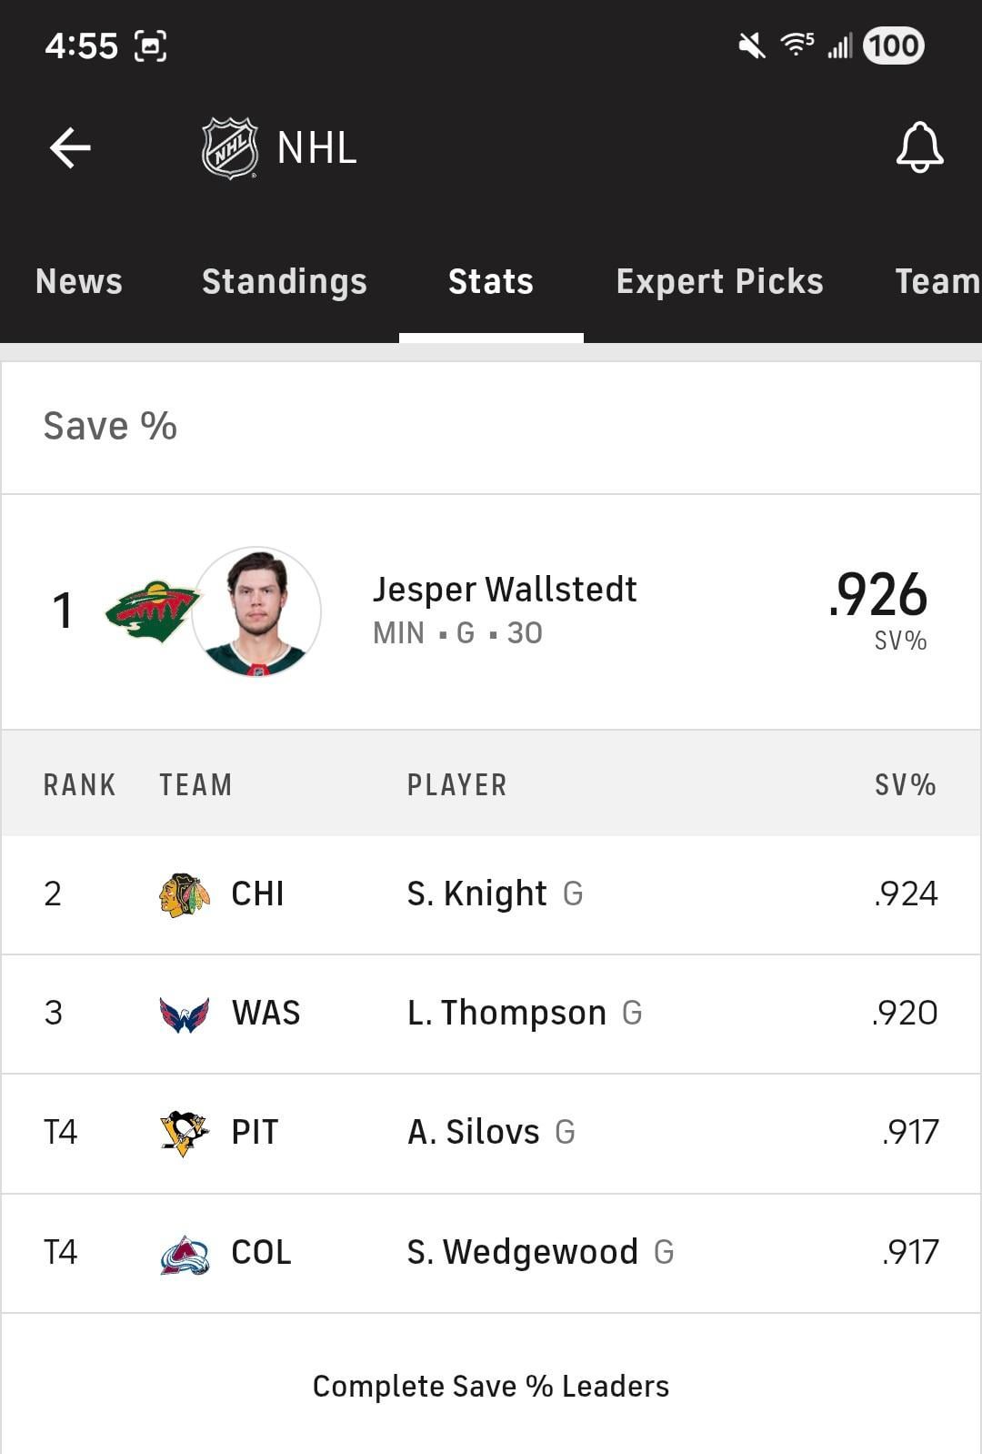982x1454 pixels.
Task: Tap Jesper Wallstedt's headshot photo
Action: coord(256,611)
